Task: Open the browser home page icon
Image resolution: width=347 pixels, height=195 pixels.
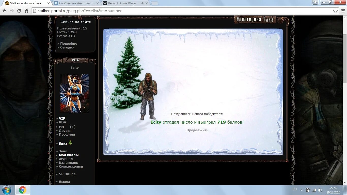Action: point(26,11)
